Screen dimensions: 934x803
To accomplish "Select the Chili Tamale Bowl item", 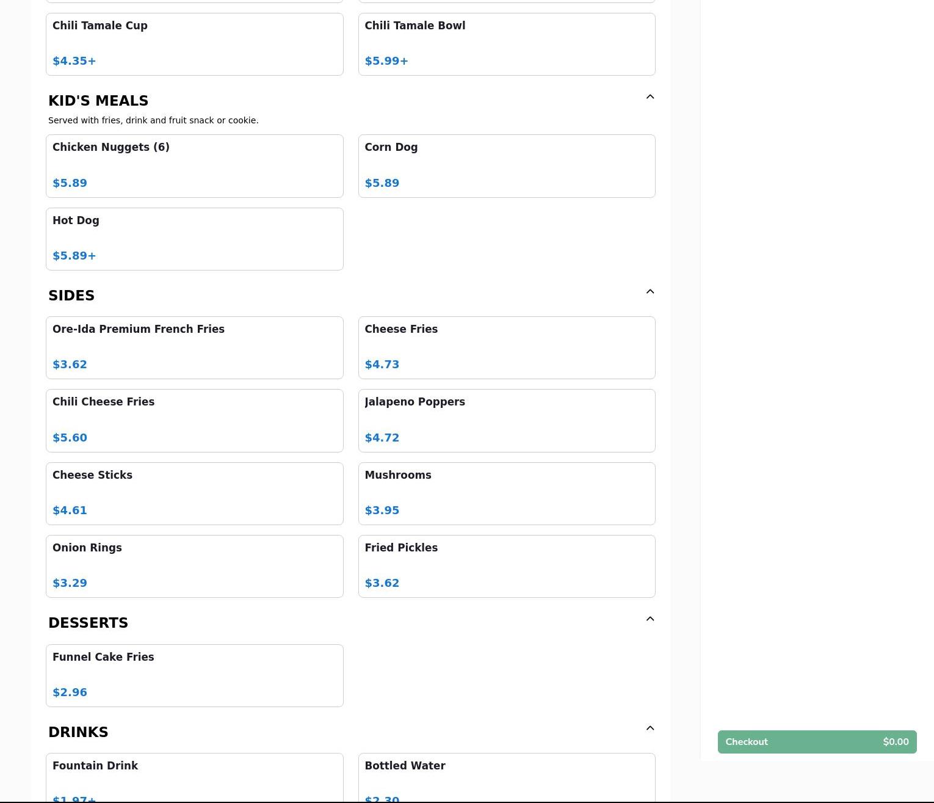I will point(506,44).
